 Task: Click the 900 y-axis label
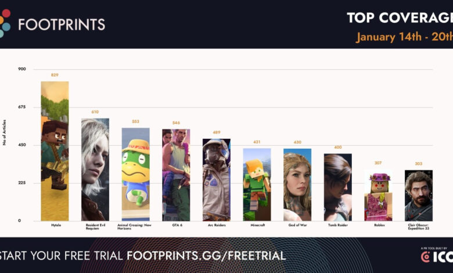(x=22, y=69)
